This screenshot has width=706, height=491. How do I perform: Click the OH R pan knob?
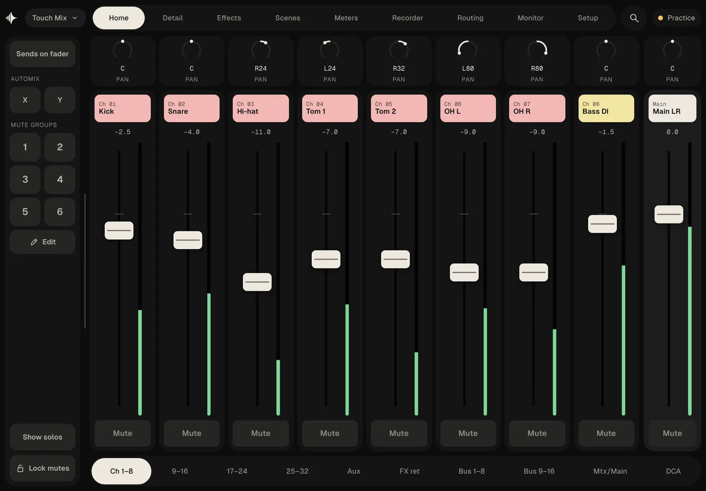pos(537,49)
